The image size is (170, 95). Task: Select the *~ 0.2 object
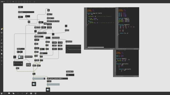click(x=49, y=81)
